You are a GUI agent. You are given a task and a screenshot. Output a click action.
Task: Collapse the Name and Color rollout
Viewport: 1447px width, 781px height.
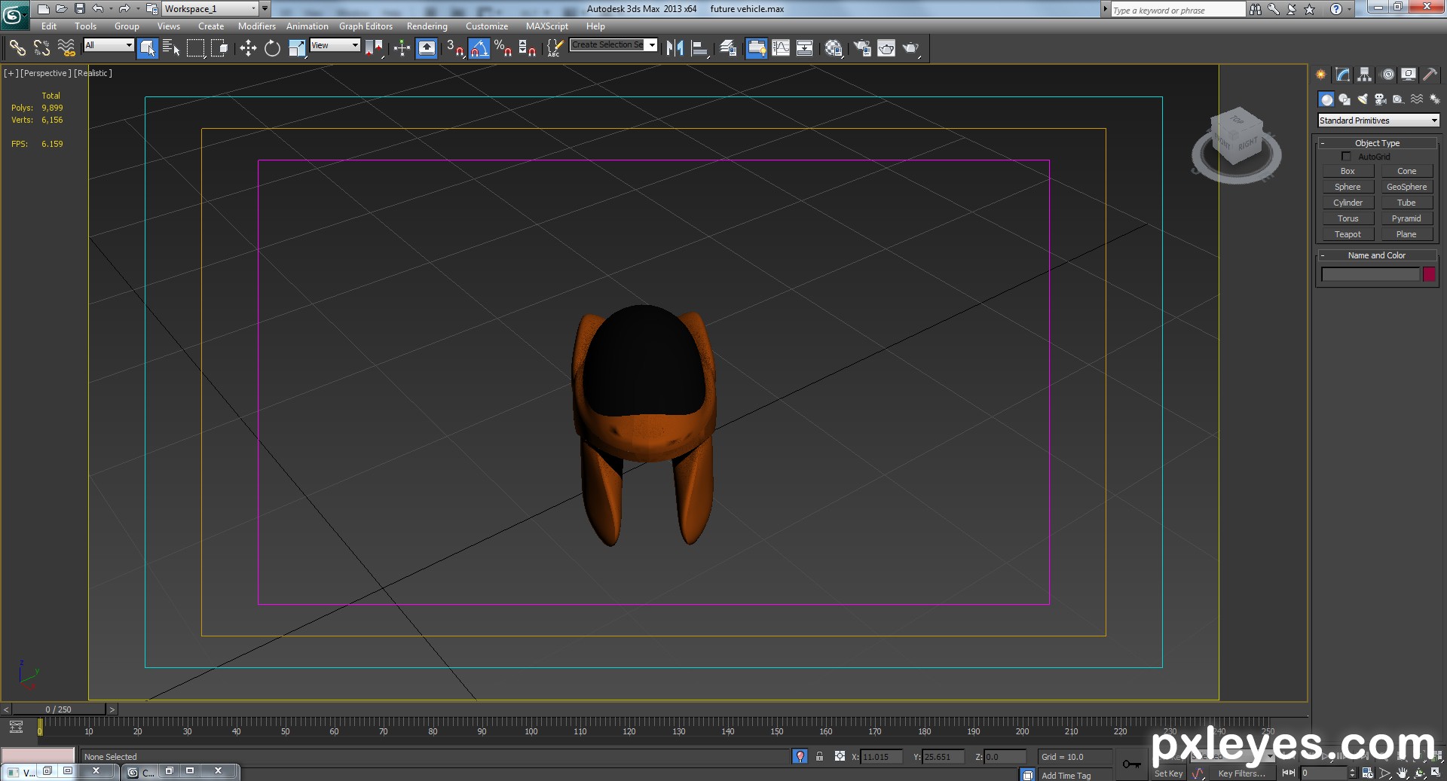1377,255
